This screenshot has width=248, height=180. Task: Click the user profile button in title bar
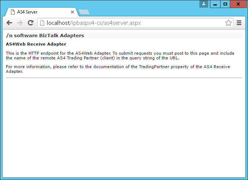(204, 4)
